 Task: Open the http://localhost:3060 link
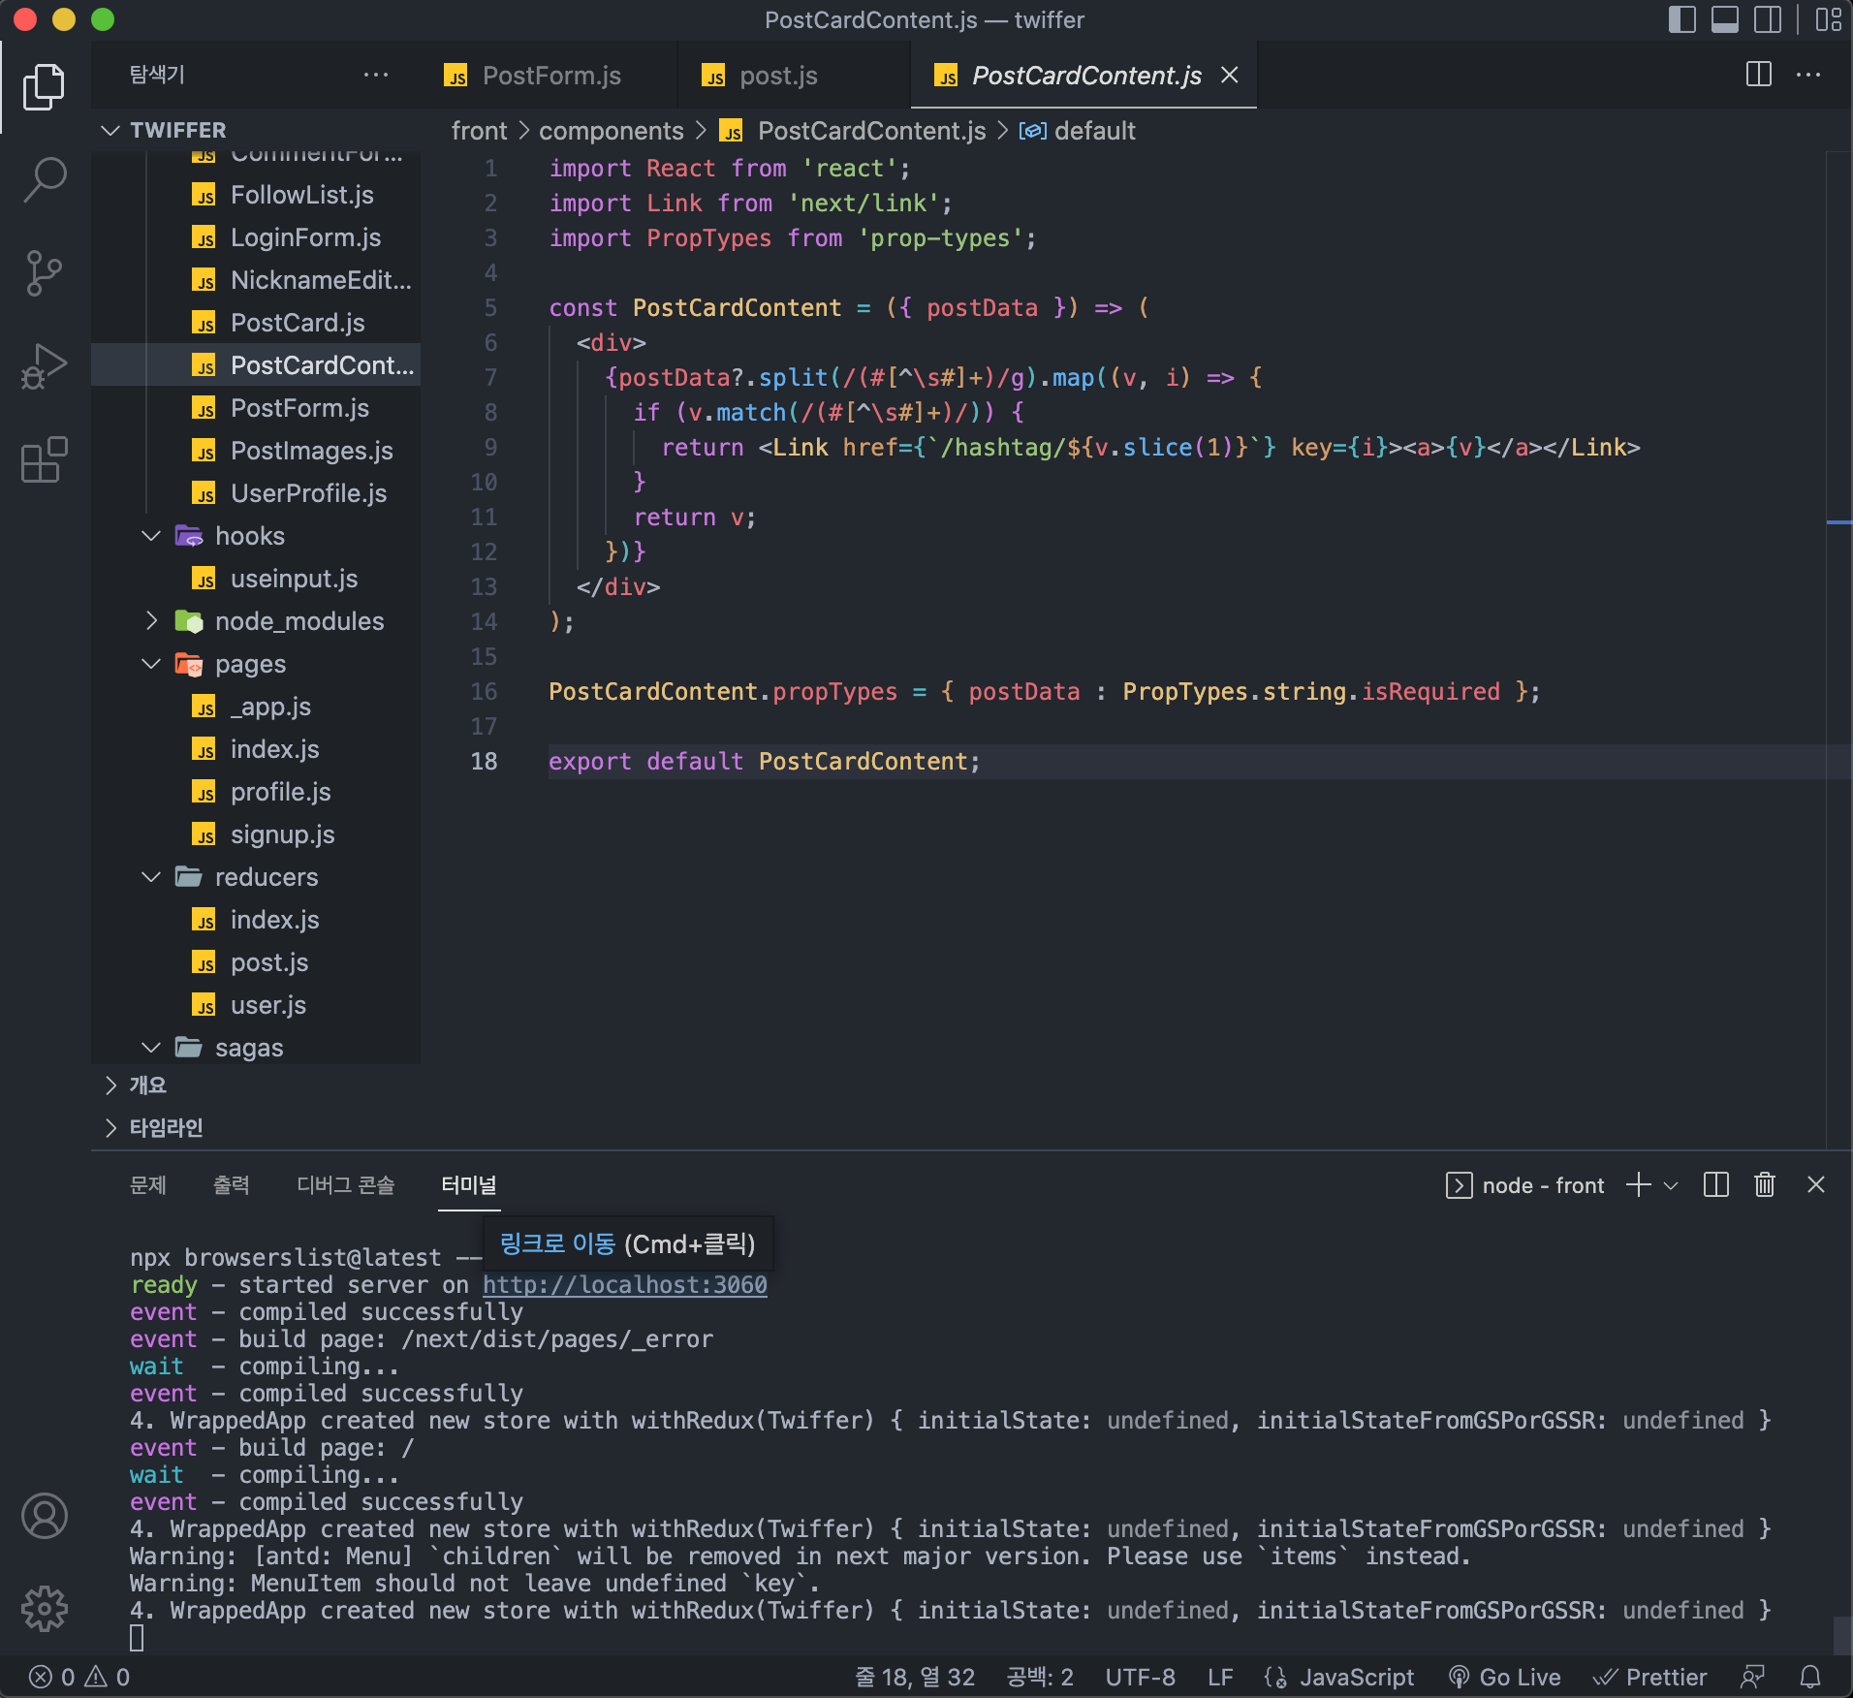point(624,1285)
